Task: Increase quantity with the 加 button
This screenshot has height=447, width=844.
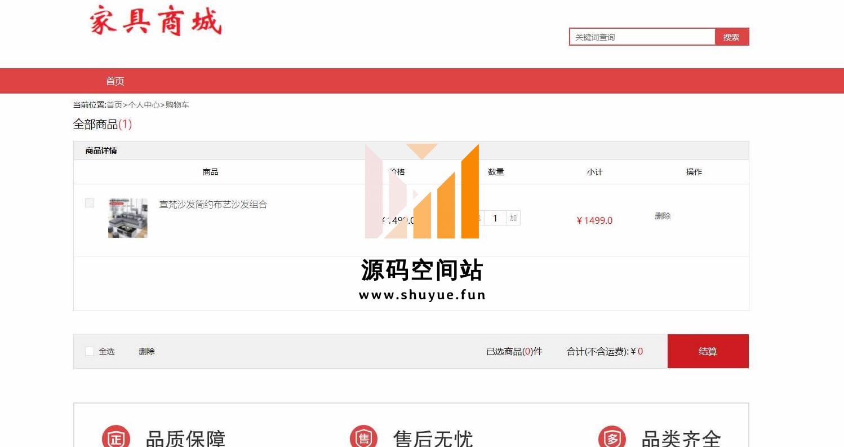Action: pyautogui.click(x=513, y=218)
